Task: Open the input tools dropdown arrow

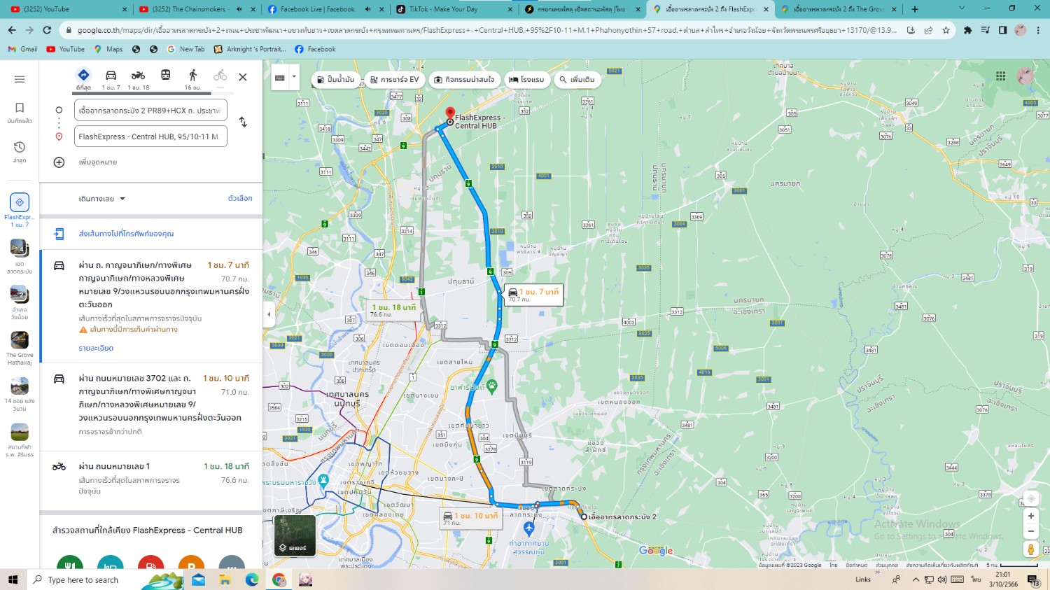Action: tap(294, 78)
